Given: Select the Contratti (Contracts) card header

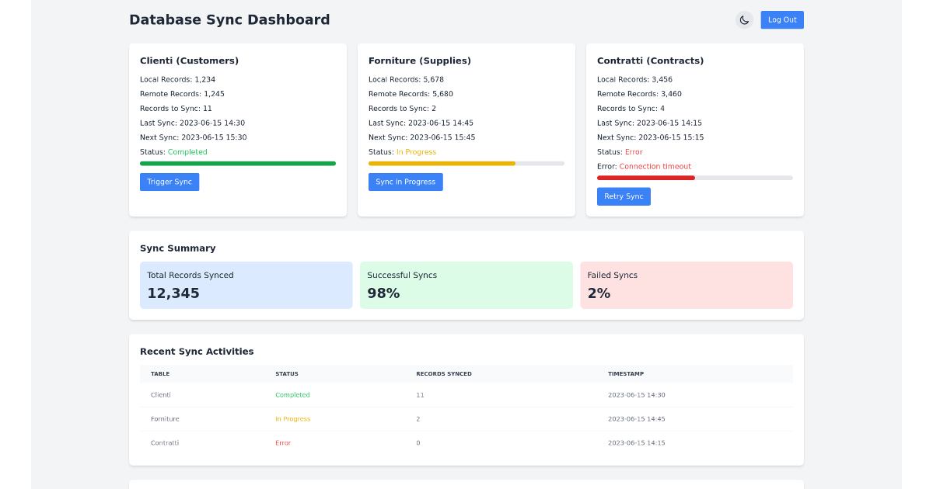Looking at the screenshot, I should click(650, 60).
